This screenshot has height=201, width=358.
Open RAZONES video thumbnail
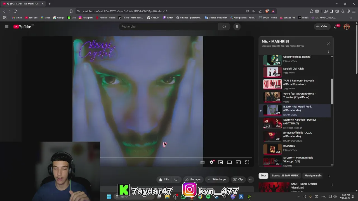(272, 149)
